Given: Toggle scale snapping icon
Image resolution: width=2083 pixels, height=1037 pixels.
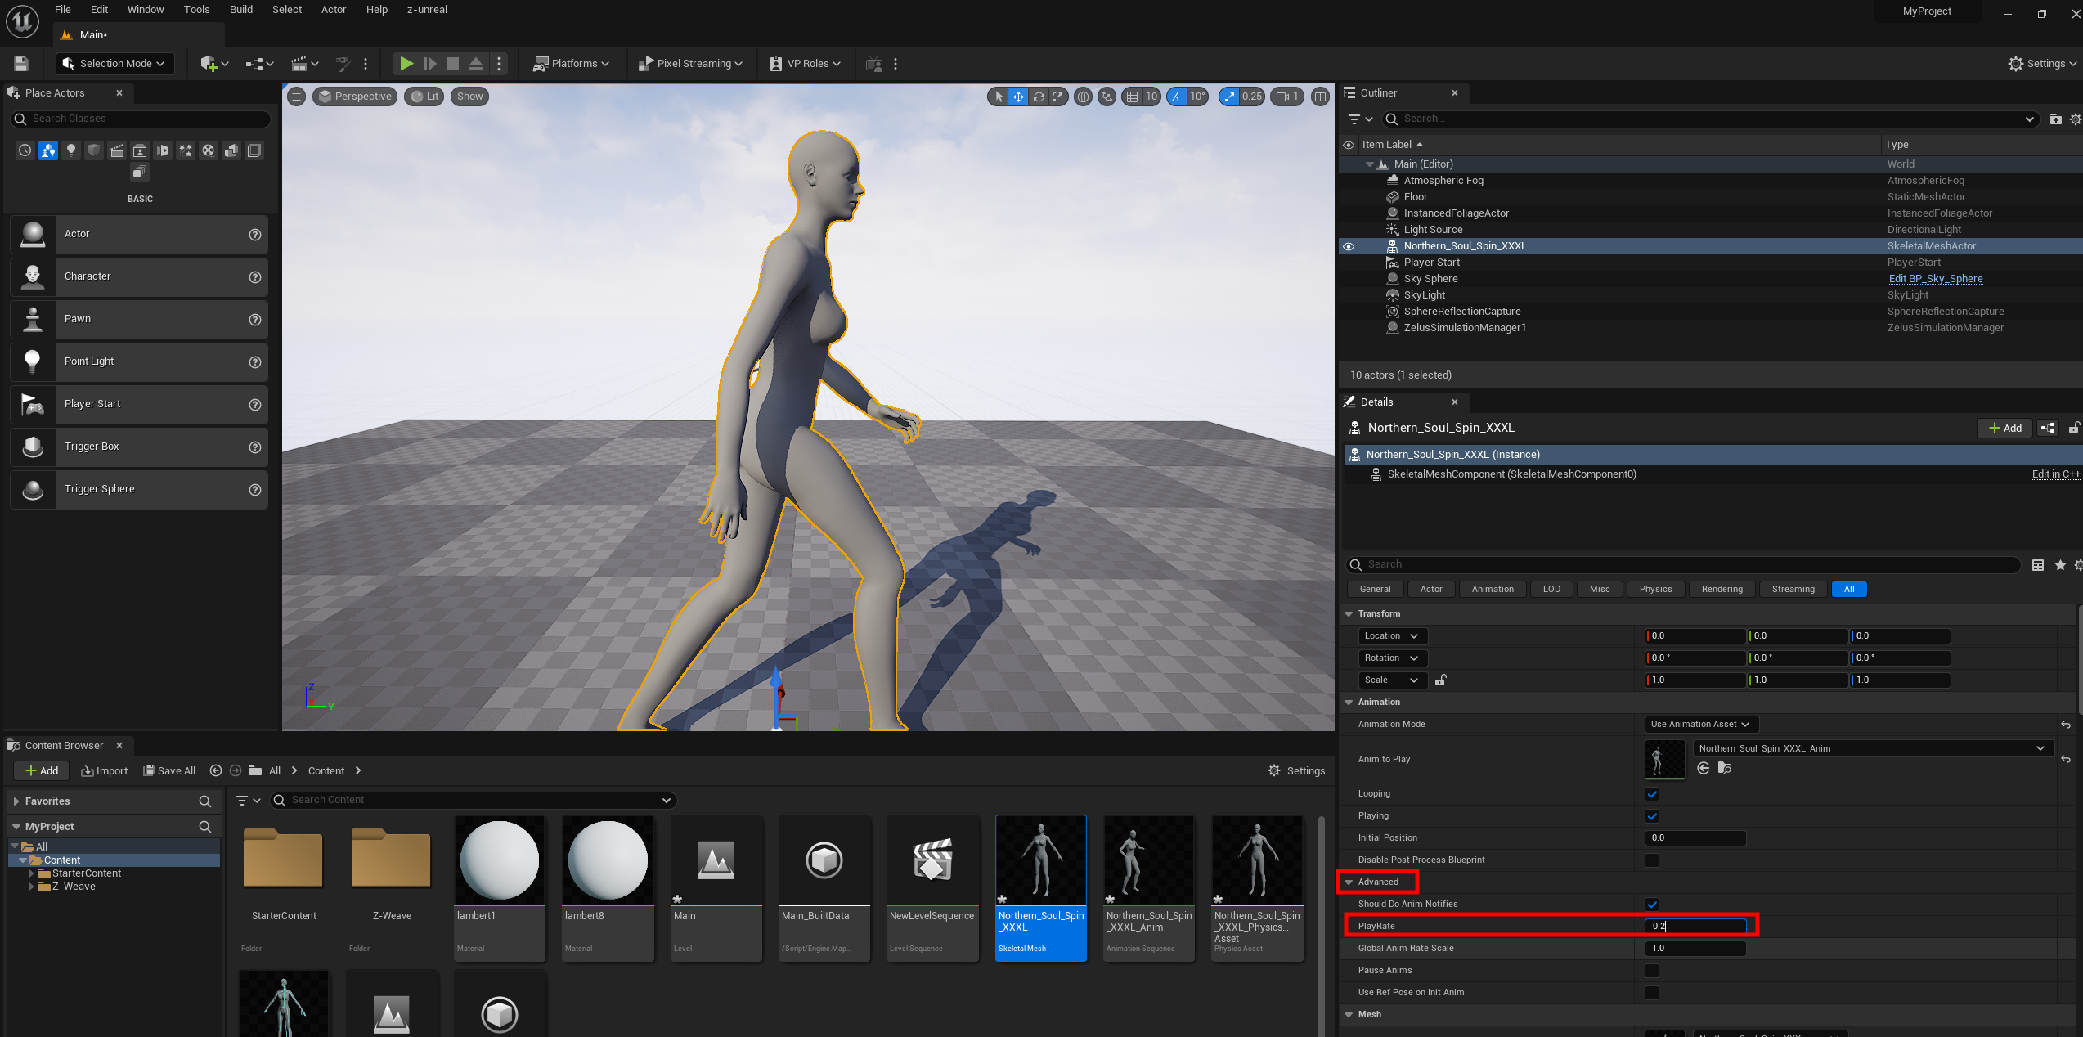Looking at the screenshot, I should point(1229,97).
